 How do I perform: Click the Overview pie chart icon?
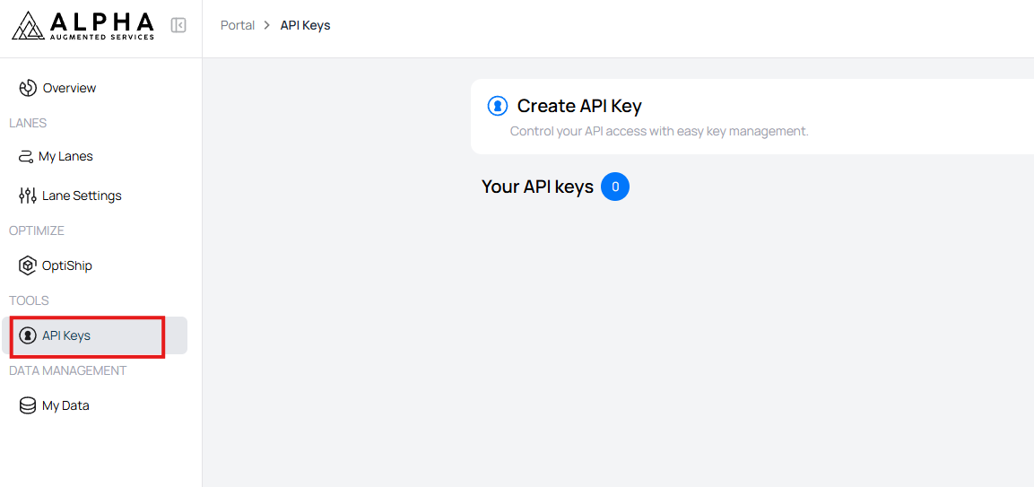pos(28,88)
